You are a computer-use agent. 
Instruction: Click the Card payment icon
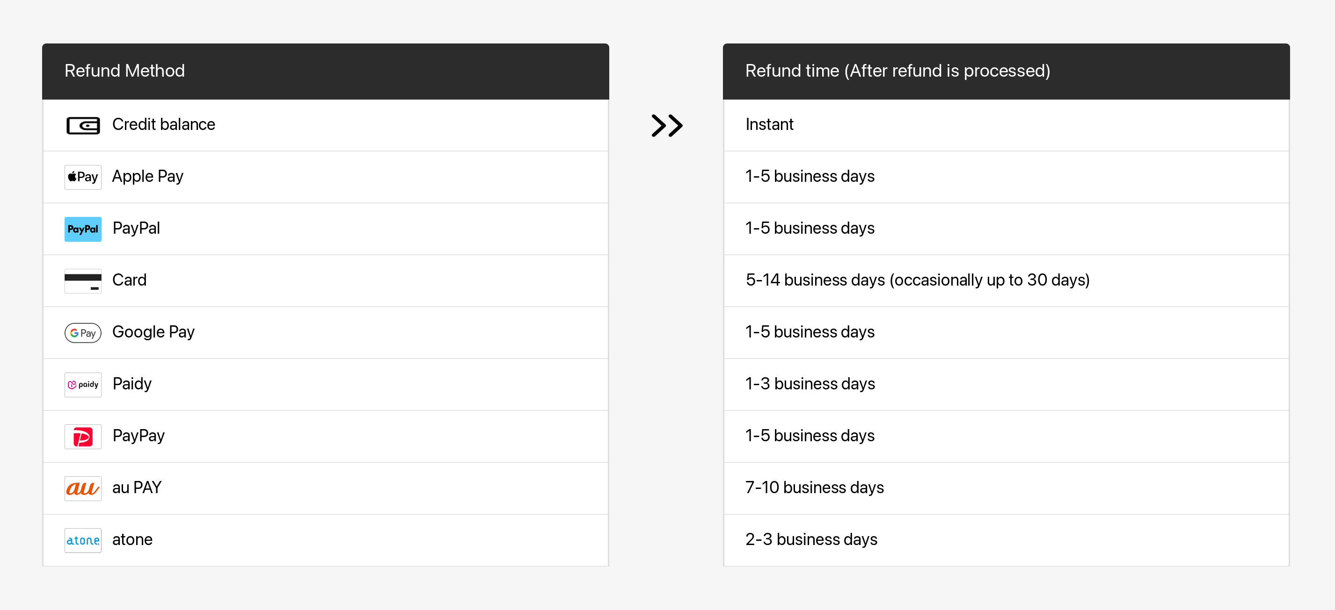click(x=83, y=280)
